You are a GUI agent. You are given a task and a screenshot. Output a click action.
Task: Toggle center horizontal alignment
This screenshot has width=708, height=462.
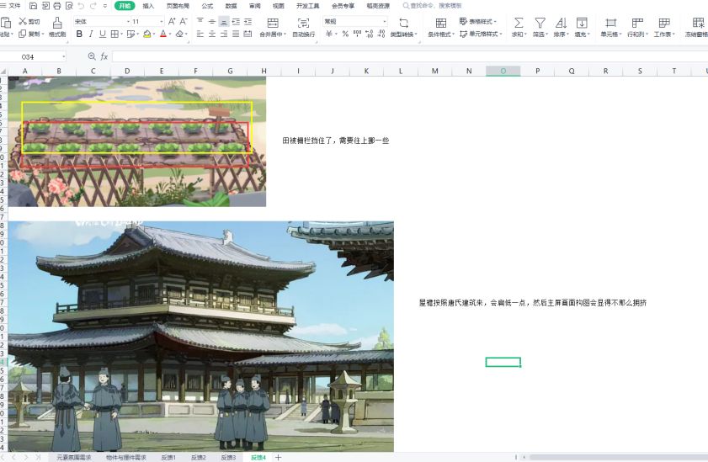(212, 35)
